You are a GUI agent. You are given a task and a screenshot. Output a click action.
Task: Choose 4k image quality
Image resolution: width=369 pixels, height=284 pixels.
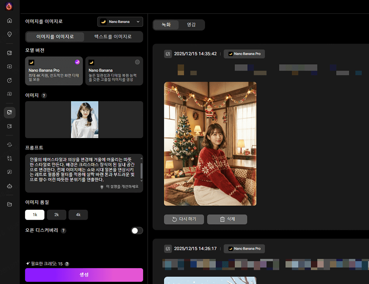click(78, 215)
